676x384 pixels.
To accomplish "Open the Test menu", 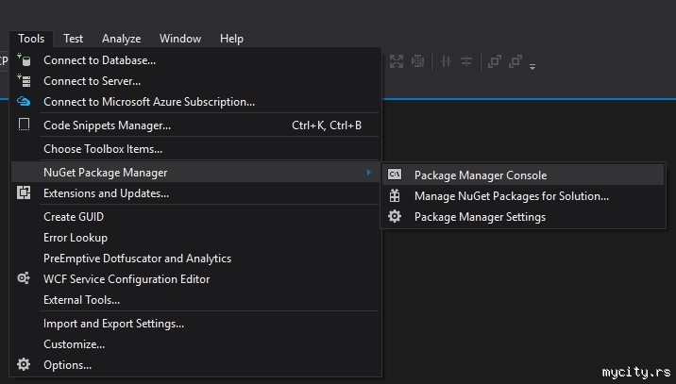I will click(x=73, y=39).
